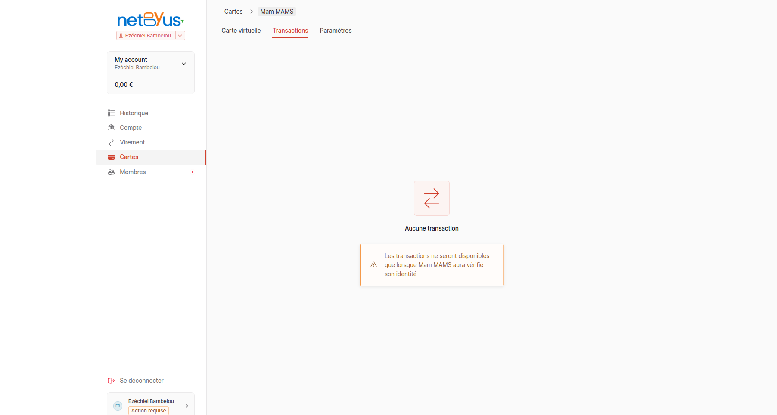777x415 pixels.
Task: Click the Action requise badge
Action: click(149, 411)
